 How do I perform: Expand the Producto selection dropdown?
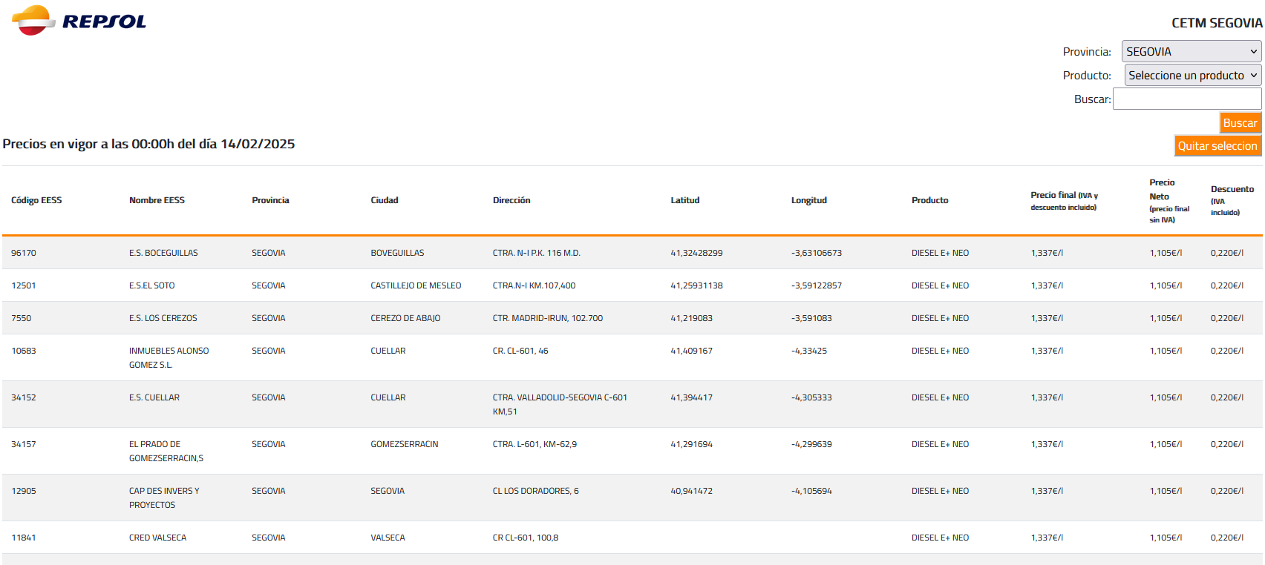1192,75
